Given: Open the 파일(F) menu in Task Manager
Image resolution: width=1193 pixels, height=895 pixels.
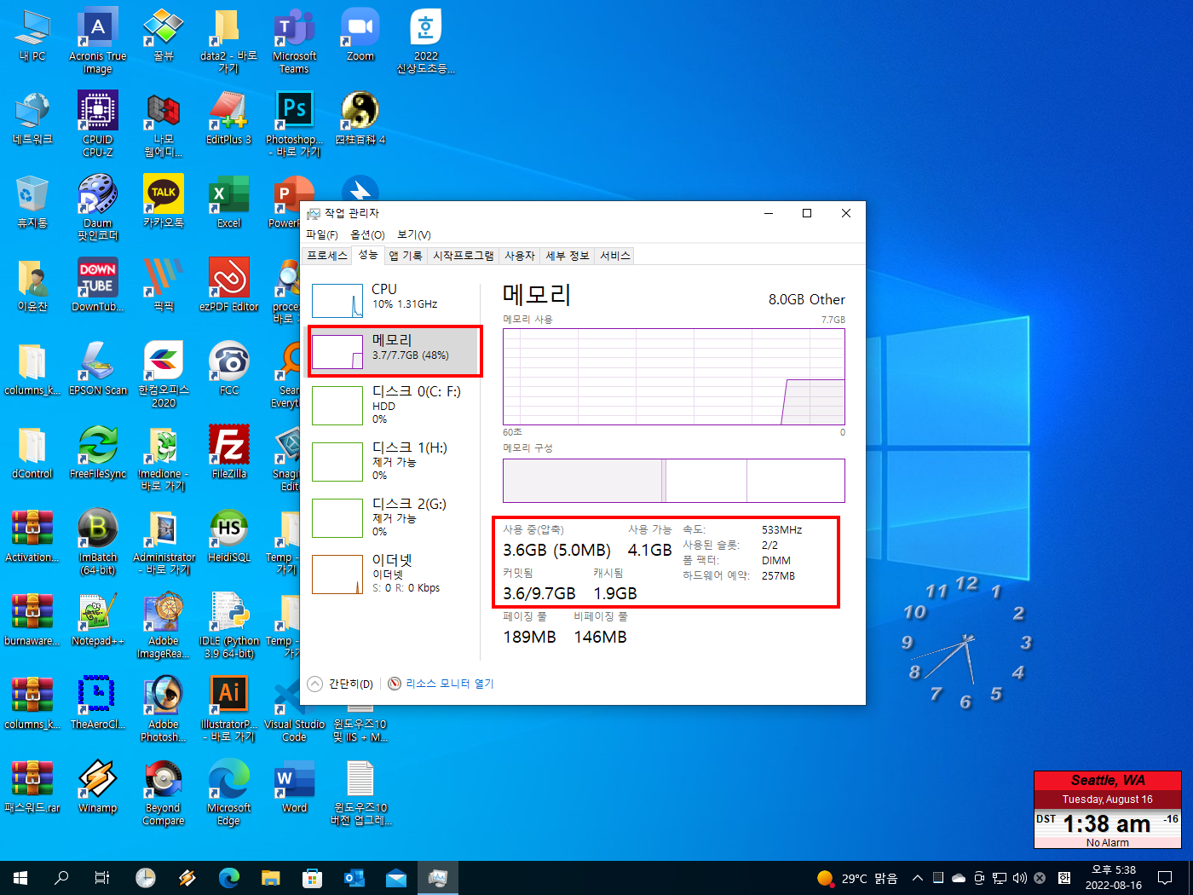Looking at the screenshot, I should (x=322, y=234).
